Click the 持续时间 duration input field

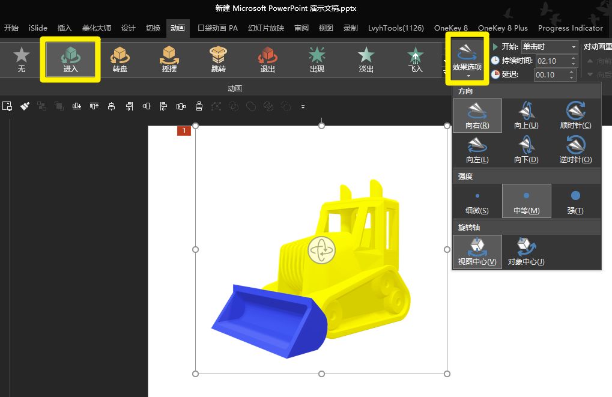pyautogui.click(x=551, y=61)
